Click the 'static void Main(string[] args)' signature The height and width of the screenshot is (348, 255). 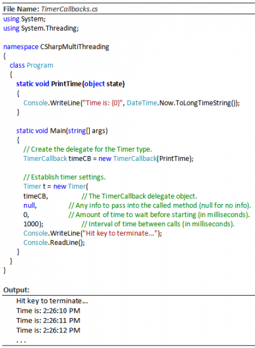tap(62, 131)
